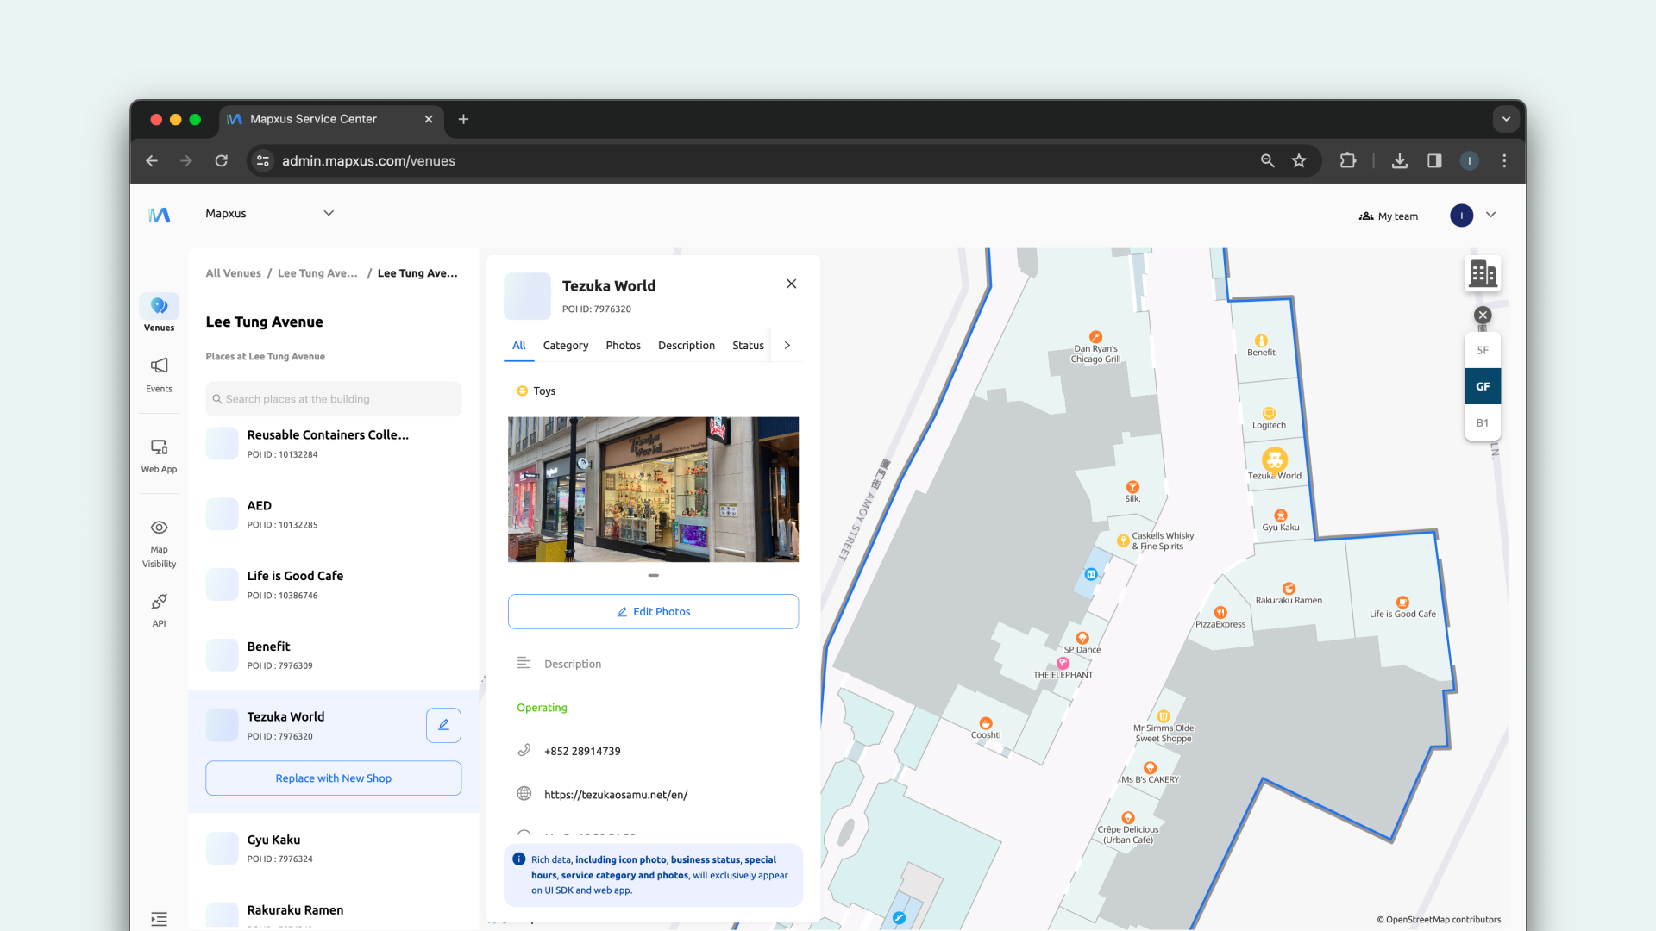
Task: Click Crêpe Delicious (Urban Cafe) marker
Action: (1127, 818)
